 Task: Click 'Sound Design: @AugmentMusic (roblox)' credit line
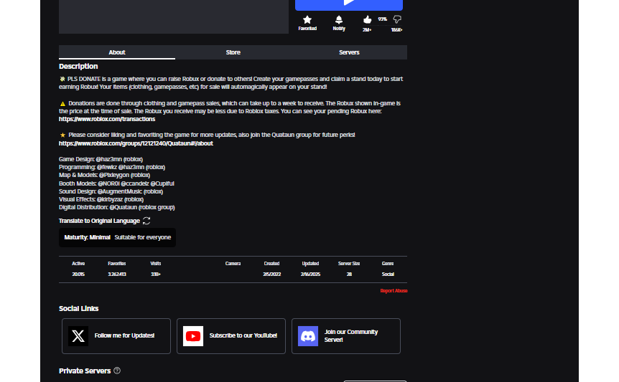tap(111, 191)
